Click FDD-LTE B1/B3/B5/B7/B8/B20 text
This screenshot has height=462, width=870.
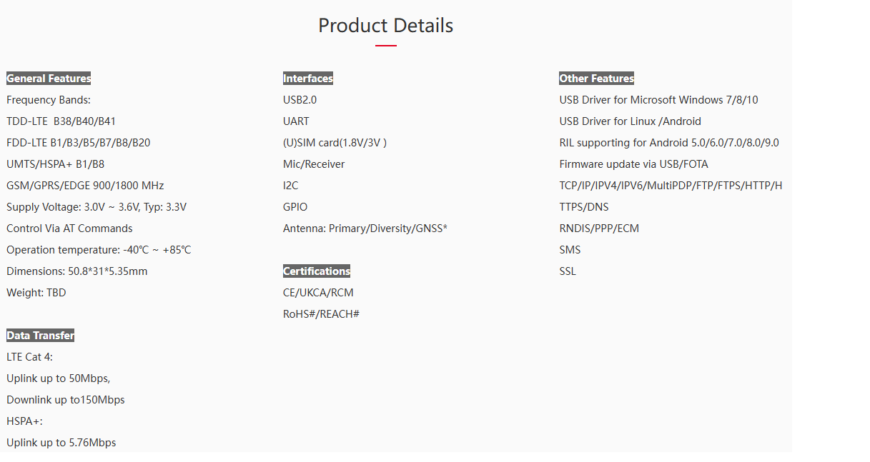coord(79,143)
